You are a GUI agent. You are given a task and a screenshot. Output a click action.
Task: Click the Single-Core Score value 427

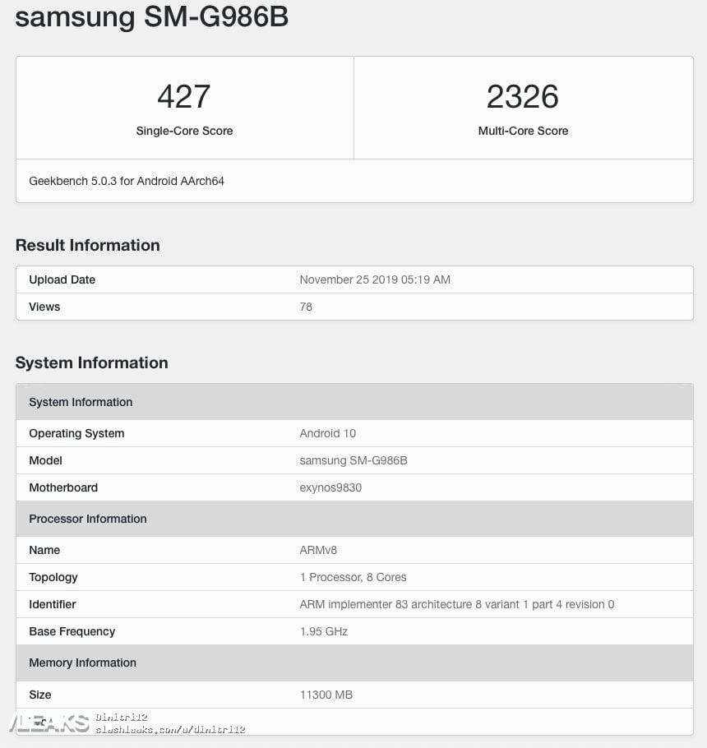pyautogui.click(x=183, y=95)
